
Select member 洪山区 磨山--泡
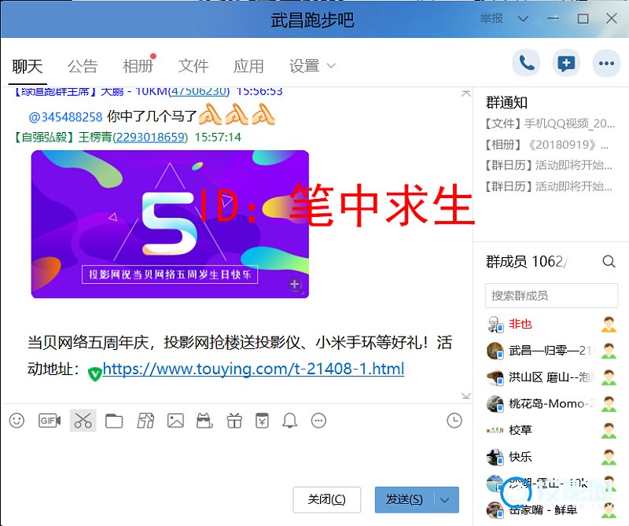(551, 377)
